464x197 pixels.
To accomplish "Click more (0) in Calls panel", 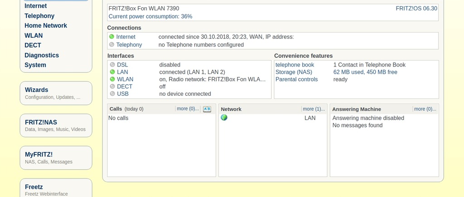I will coord(188,109).
